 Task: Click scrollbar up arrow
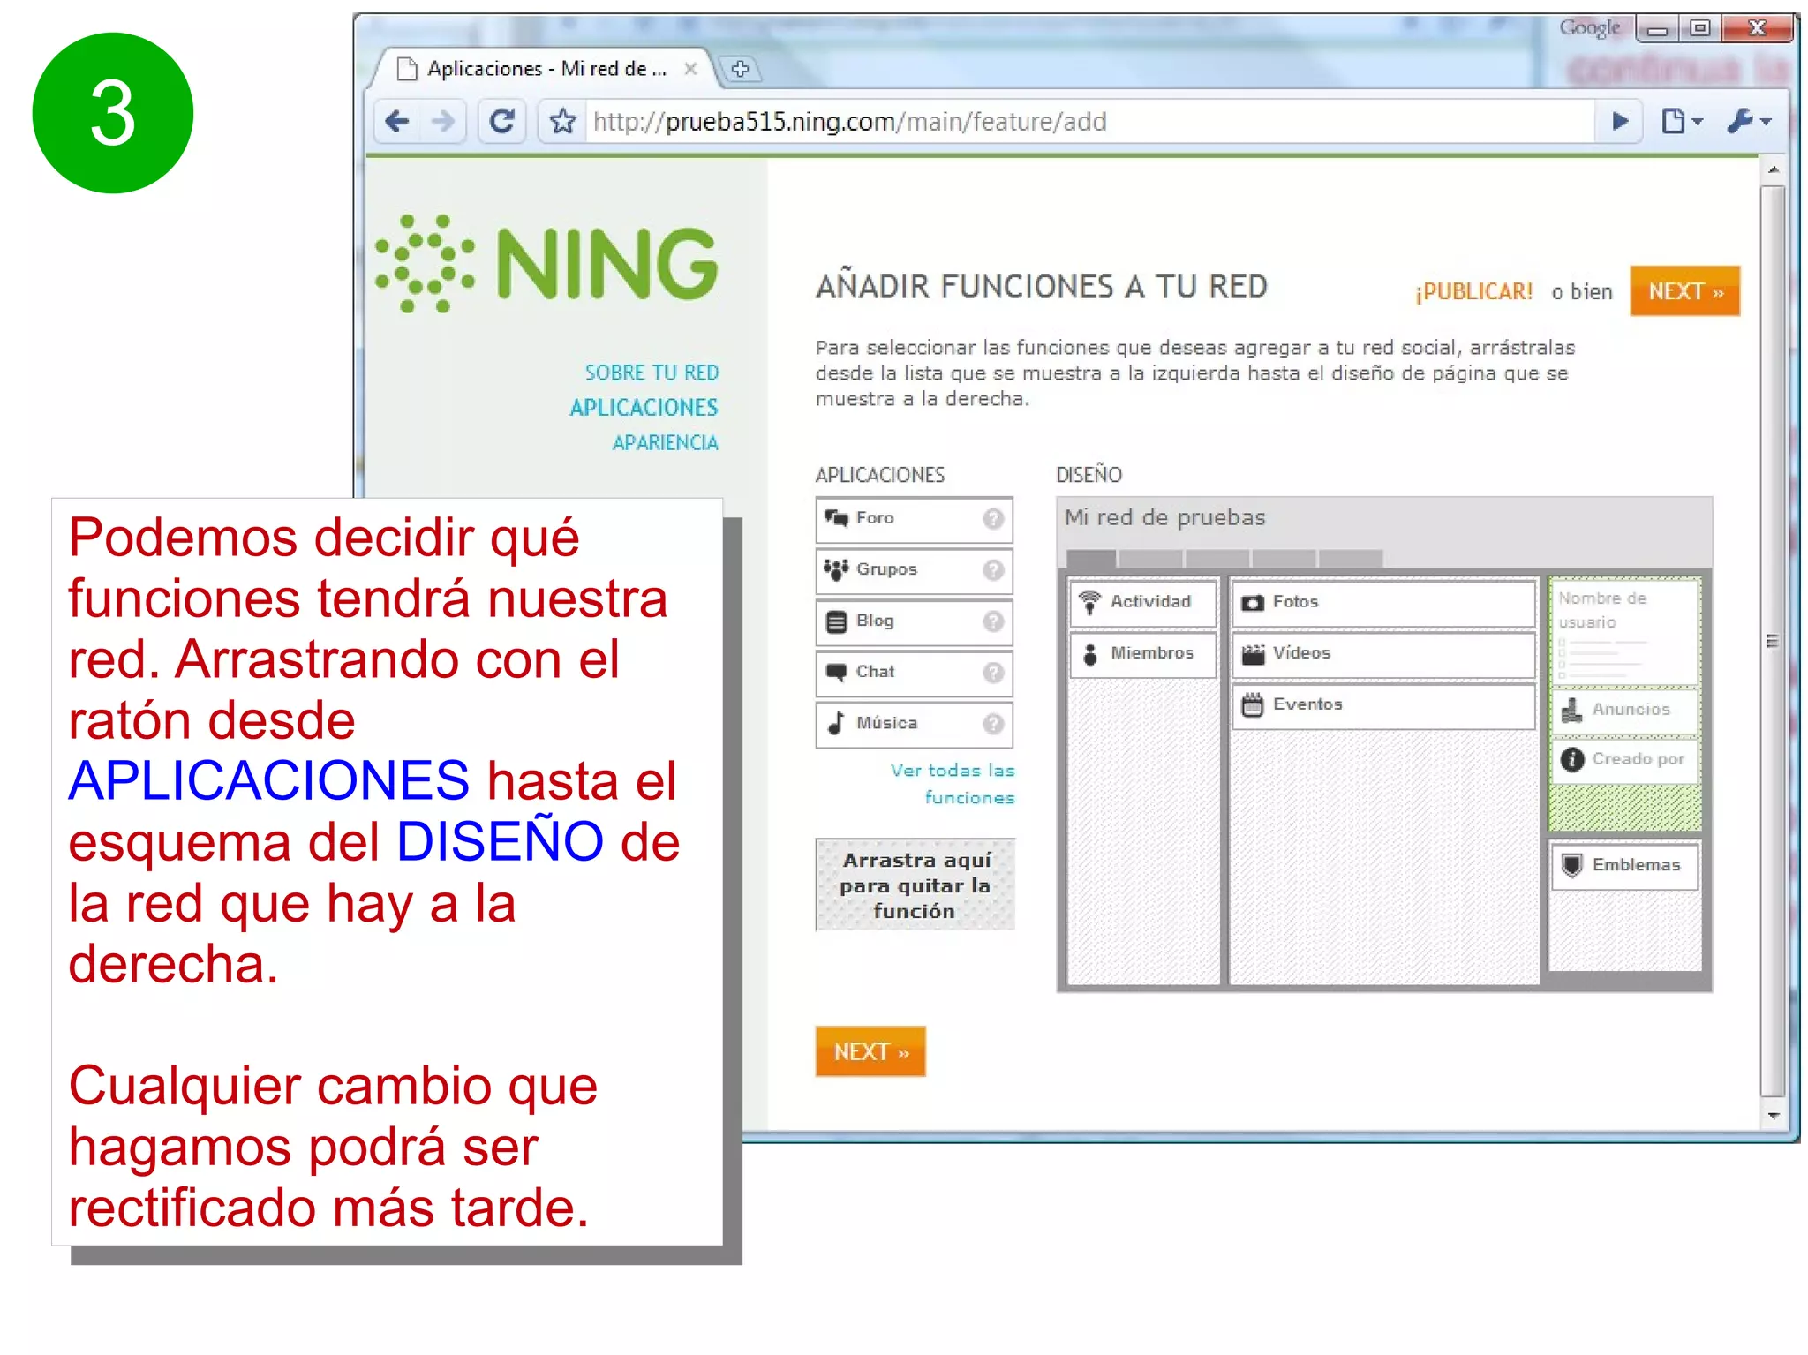click(x=1773, y=169)
